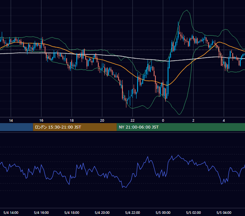Click the 5/5 04:00 time label
245x216 pixels.
224,212
